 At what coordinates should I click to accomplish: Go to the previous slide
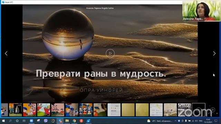(6, 53)
